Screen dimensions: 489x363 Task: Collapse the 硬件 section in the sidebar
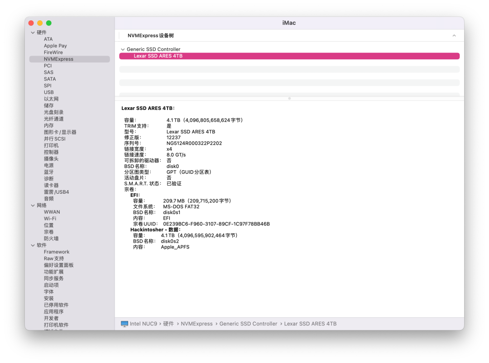[x=33, y=33]
